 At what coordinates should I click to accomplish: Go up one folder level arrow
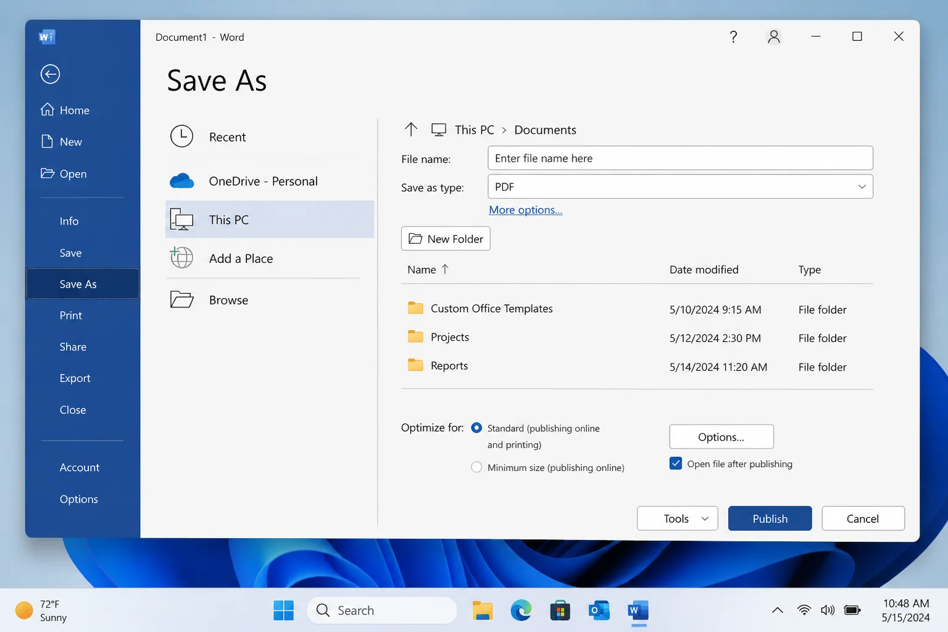pyautogui.click(x=411, y=129)
